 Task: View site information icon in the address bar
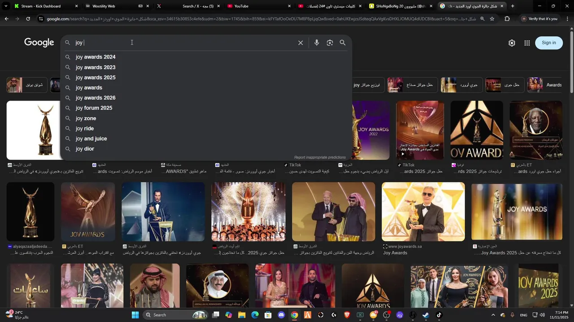coord(41,19)
